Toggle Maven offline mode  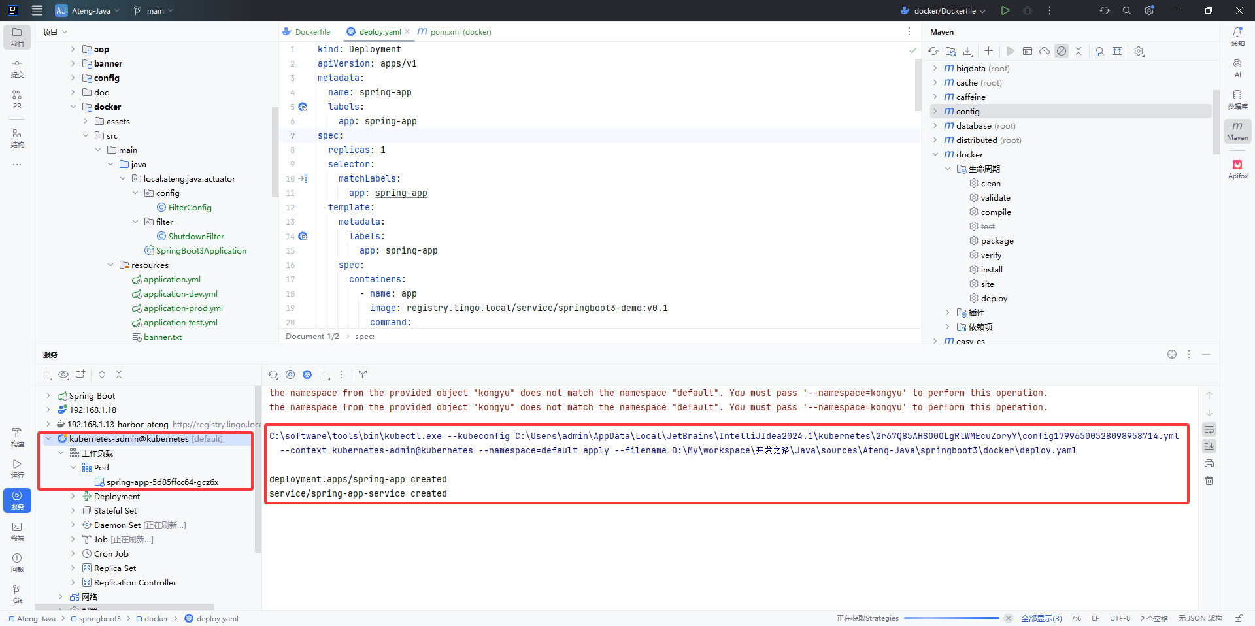pos(1045,51)
